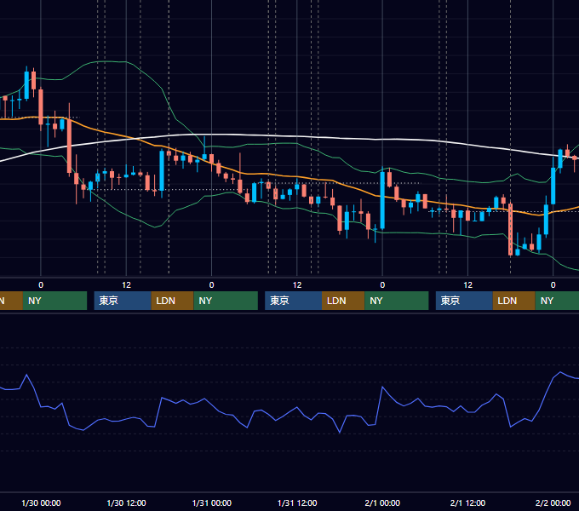579x511 pixels.
Task: Select the LDN session block on 2/1
Action: (x=513, y=301)
